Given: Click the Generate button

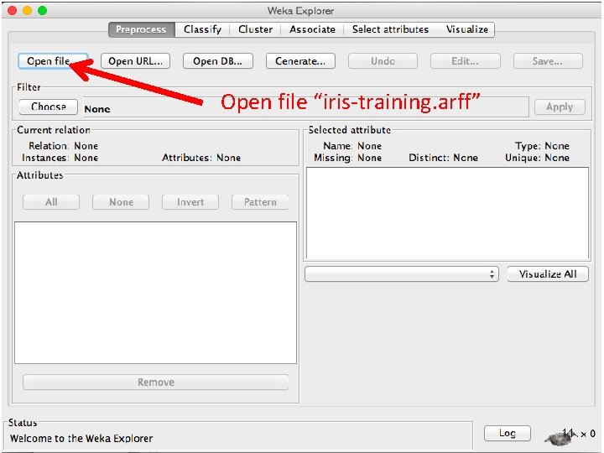Looking at the screenshot, I should click(x=300, y=61).
